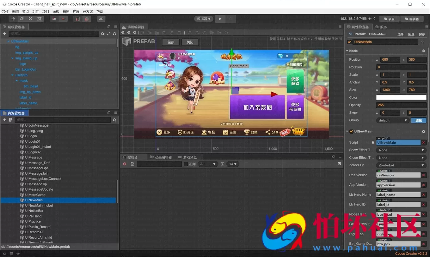The width and height of the screenshot is (430, 257).
Task: Select the Move transform tool
Action: tap(13, 19)
